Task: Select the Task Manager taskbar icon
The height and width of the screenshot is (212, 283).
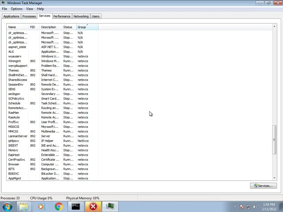Action: 110,206
